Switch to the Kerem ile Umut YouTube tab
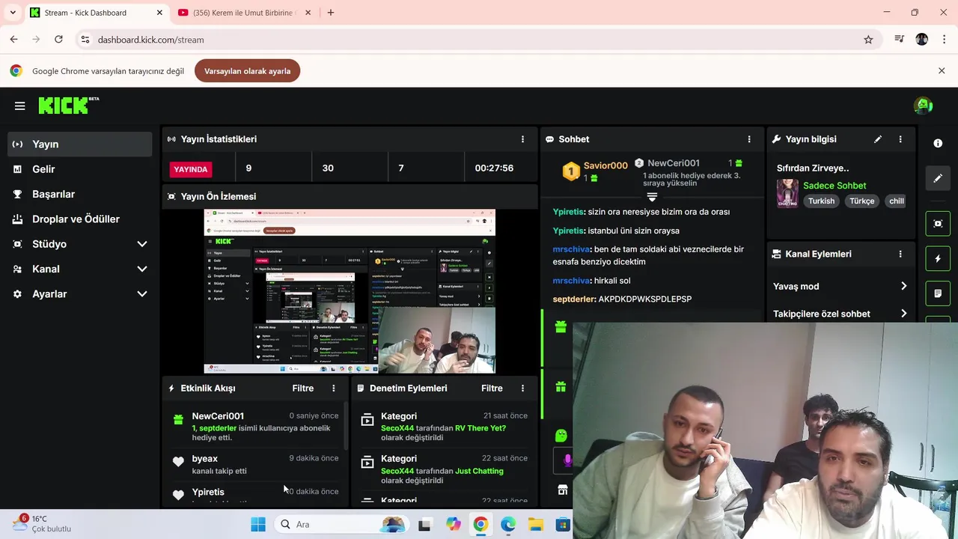This screenshot has width=958, height=539. pyautogui.click(x=245, y=13)
